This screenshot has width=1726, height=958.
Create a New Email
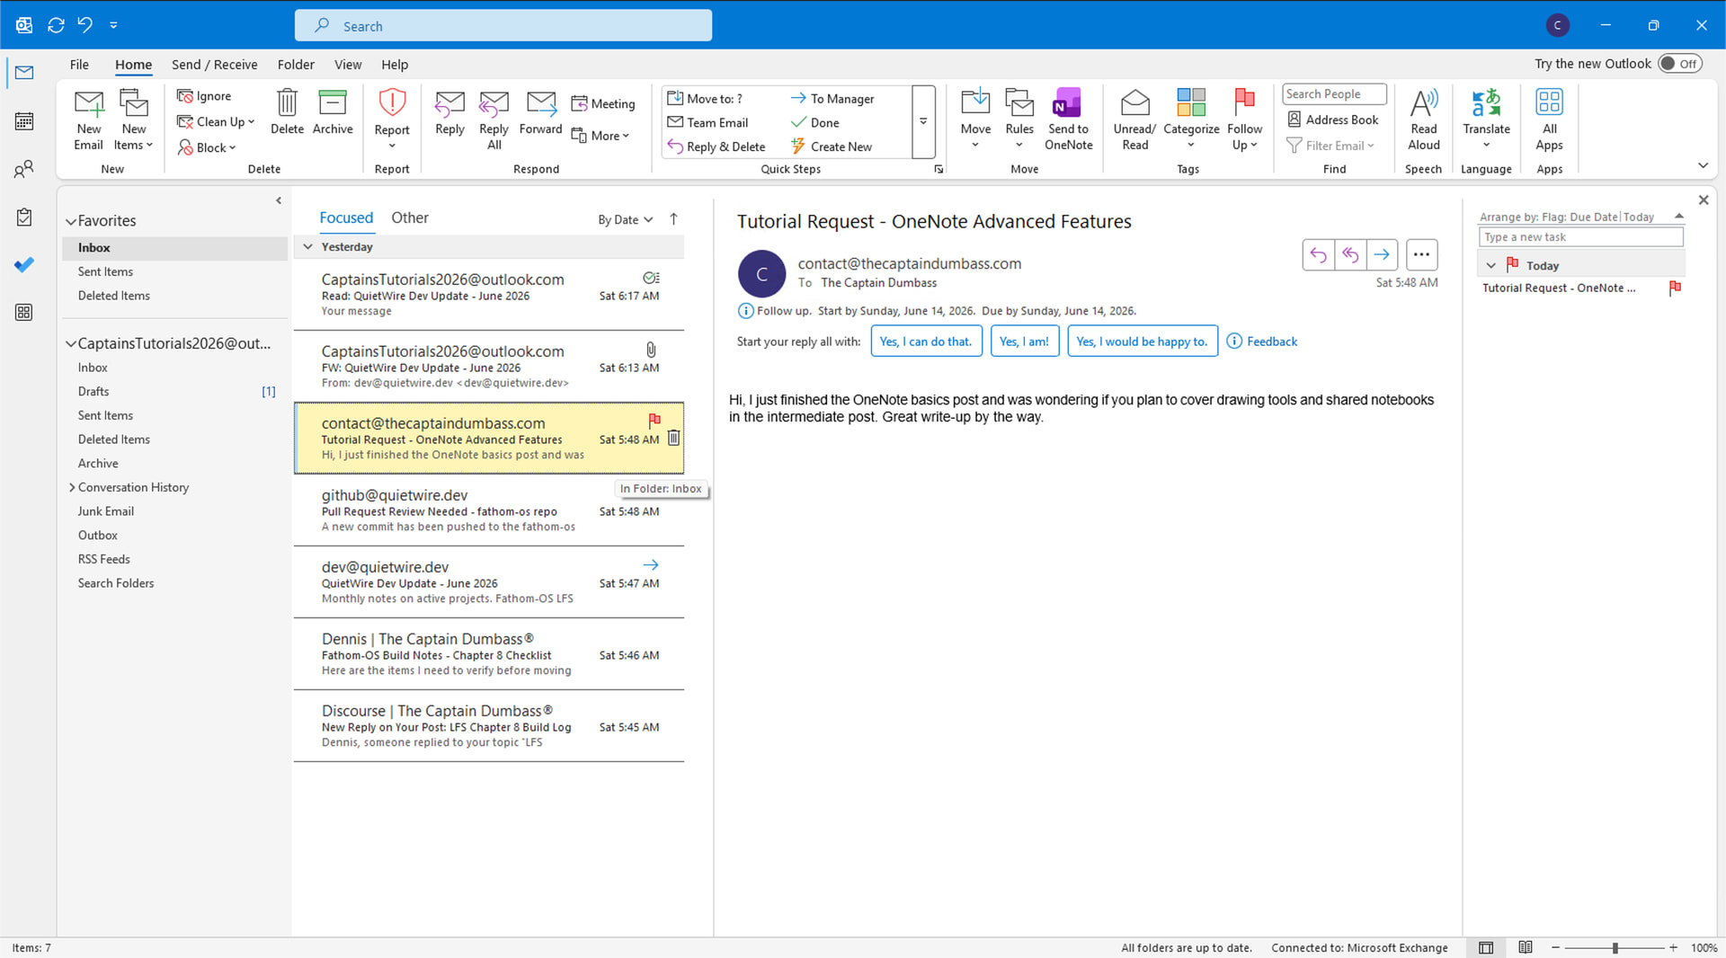click(88, 120)
